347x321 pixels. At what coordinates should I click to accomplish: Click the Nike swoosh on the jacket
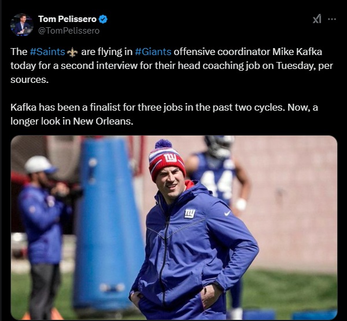click(227, 213)
